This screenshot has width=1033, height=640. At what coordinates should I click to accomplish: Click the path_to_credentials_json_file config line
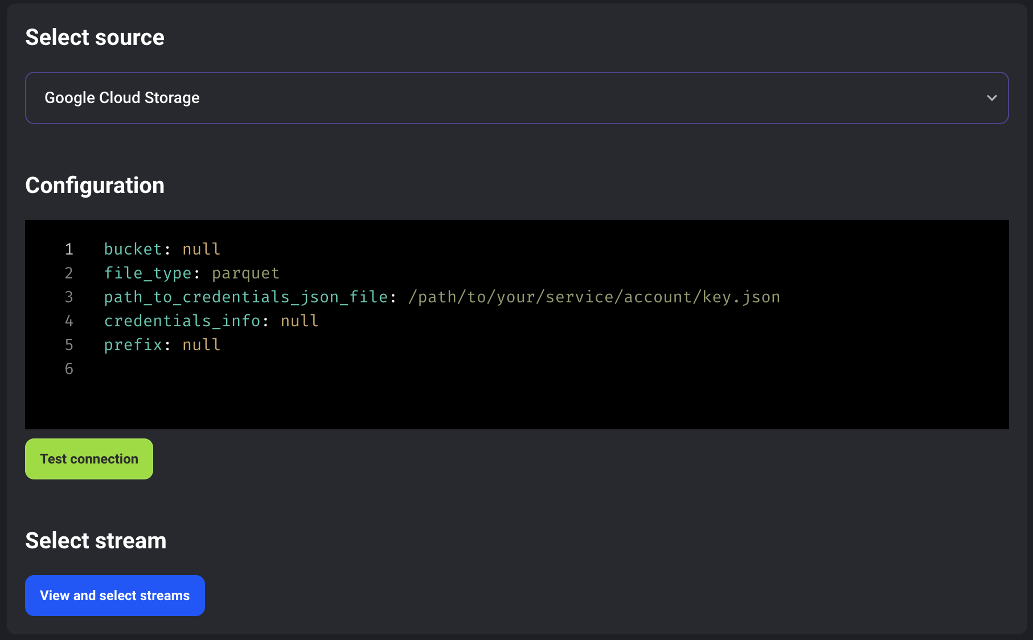442,297
